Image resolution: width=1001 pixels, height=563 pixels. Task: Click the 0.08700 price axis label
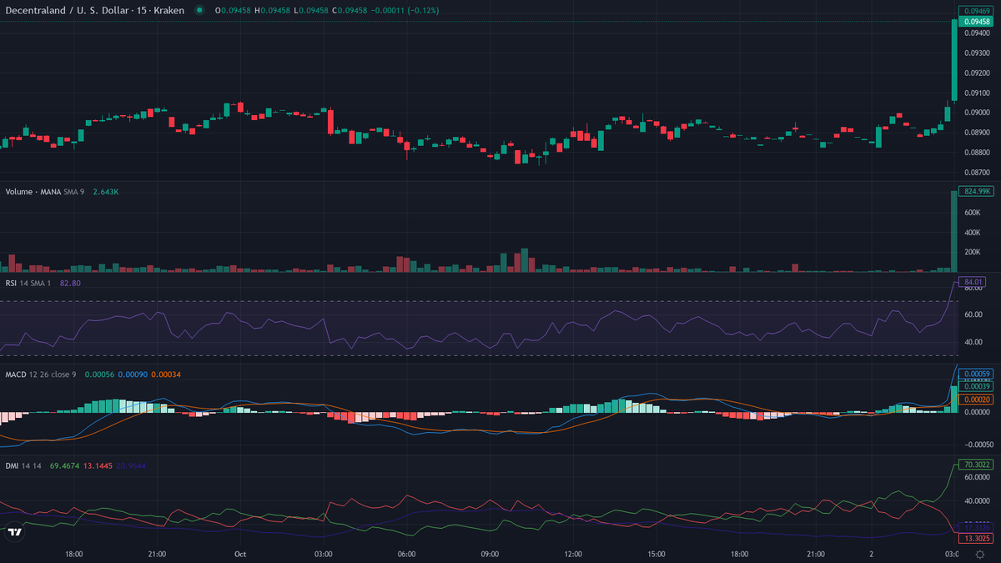click(978, 172)
